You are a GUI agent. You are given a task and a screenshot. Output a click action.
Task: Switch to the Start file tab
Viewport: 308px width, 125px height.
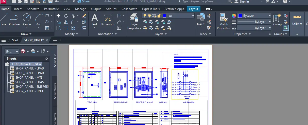[15, 40]
